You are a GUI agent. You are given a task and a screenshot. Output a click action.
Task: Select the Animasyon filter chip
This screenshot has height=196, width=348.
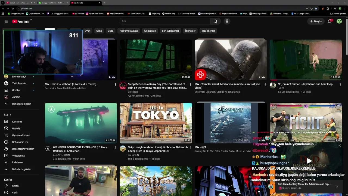point(150,31)
